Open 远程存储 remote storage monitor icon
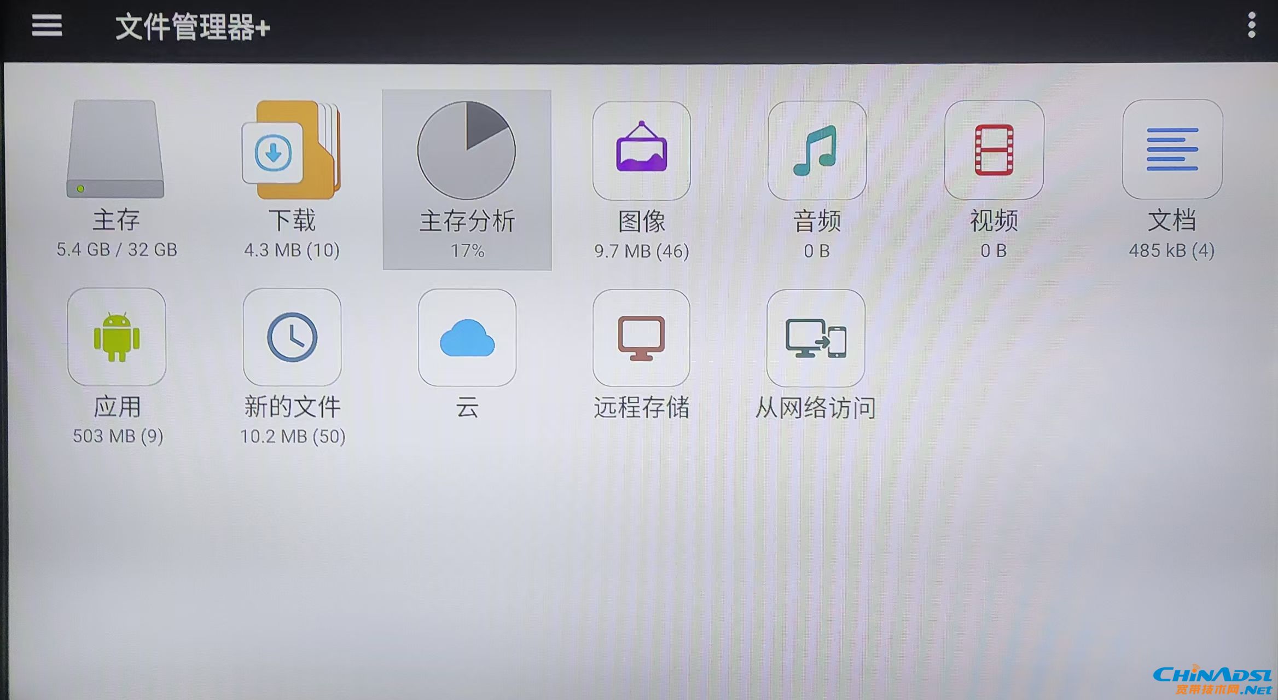The image size is (1278, 700). click(641, 338)
